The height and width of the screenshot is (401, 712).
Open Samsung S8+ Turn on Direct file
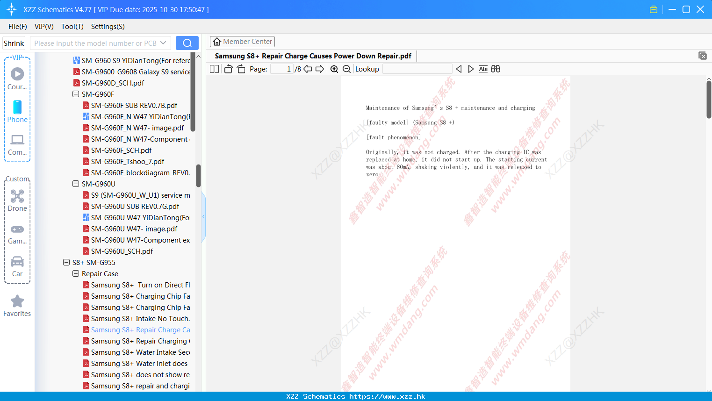136,285
